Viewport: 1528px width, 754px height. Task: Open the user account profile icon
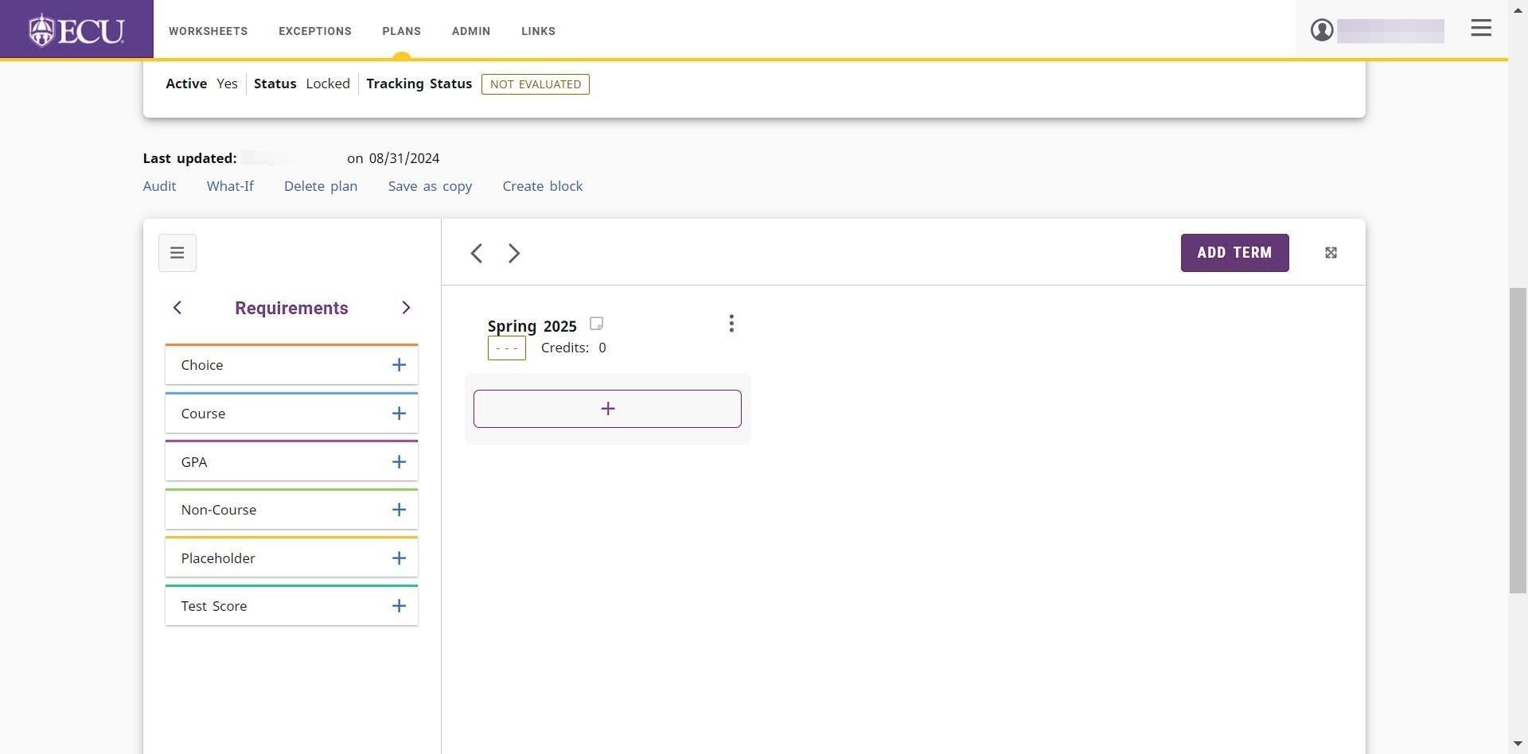pyautogui.click(x=1322, y=30)
